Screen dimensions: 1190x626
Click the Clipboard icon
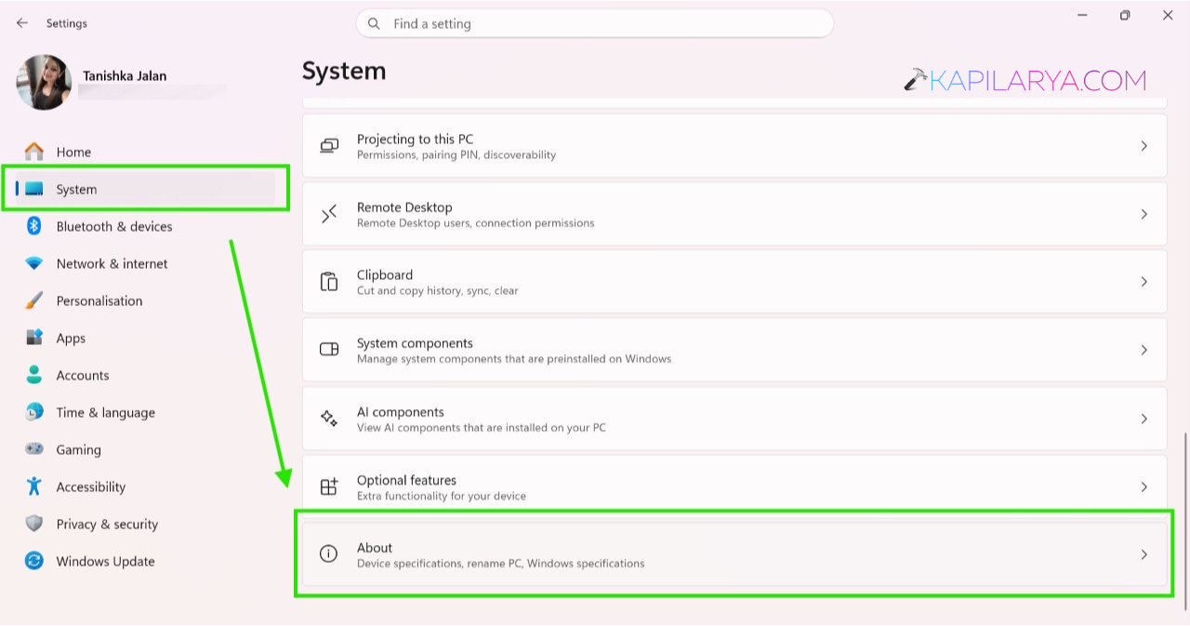tap(329, 282)
